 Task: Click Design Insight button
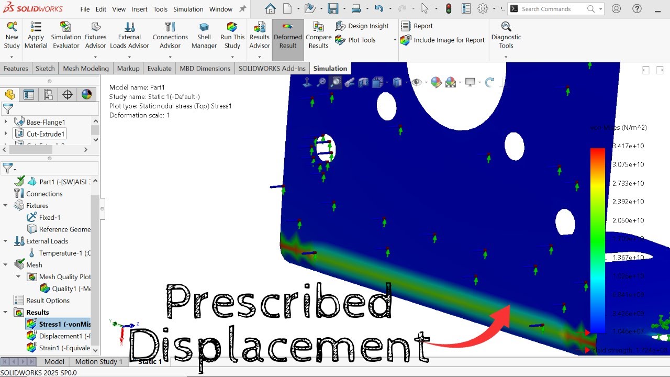[x=362, y=26]
